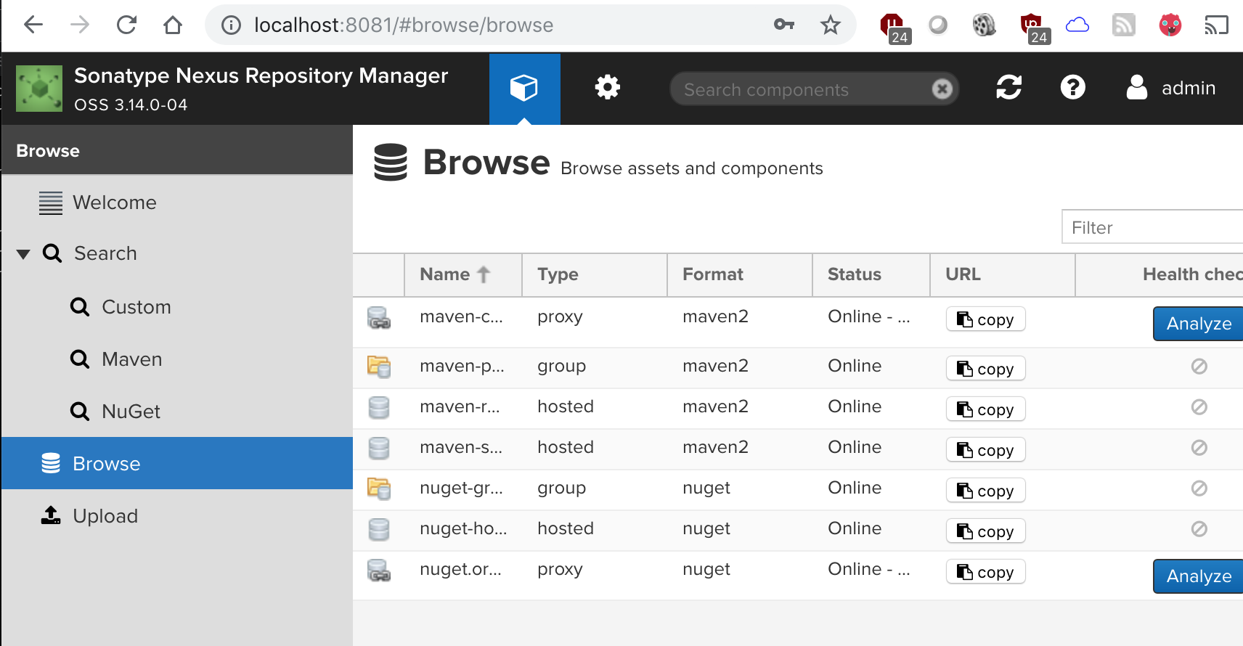This screenshot has height=646, width=1243.
Task: Open the nuget-gr... repository row
Action: 798,490
